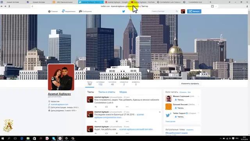
Task: Open more options on the first tweet
Action: (127, 107)
